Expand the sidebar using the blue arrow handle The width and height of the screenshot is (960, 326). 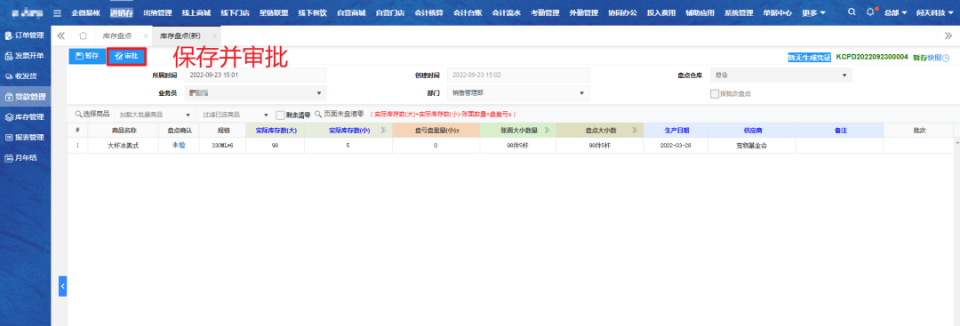pos(62,286)
